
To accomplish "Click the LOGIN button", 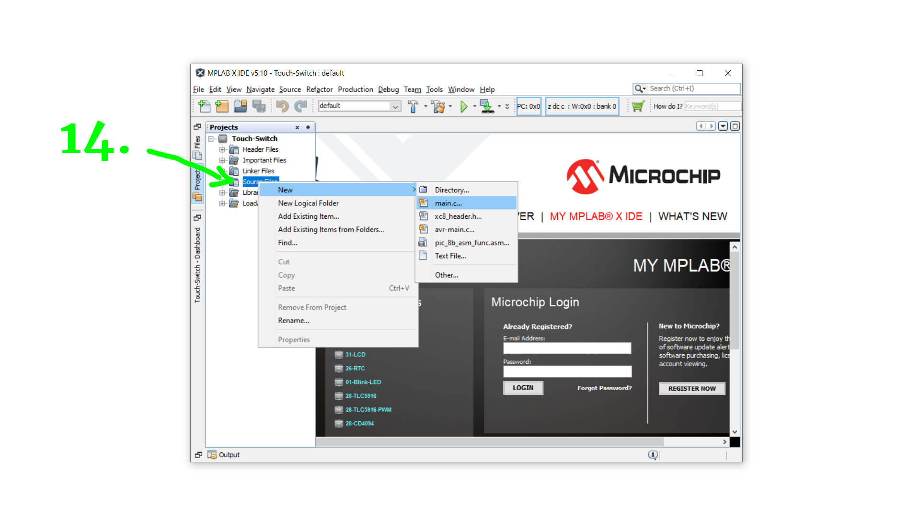I will (x=523, y=388).
